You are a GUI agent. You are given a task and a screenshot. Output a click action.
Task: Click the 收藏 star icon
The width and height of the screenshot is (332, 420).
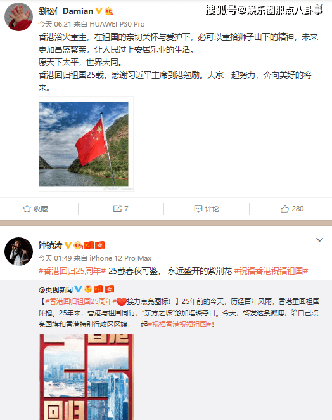click(27, 209)
